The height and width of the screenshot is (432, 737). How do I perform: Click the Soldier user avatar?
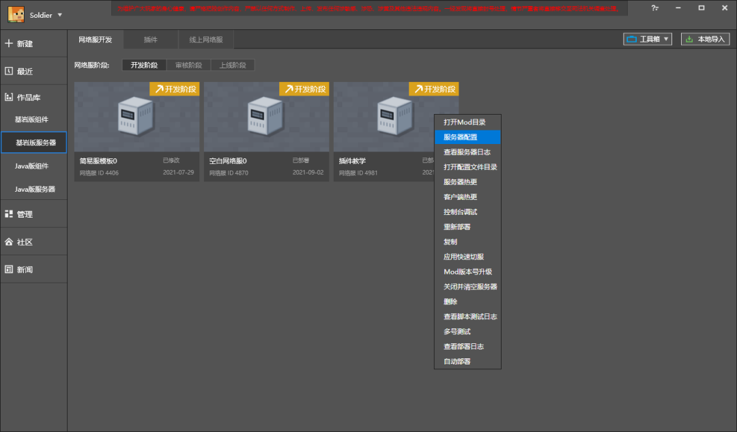(16, 14)
